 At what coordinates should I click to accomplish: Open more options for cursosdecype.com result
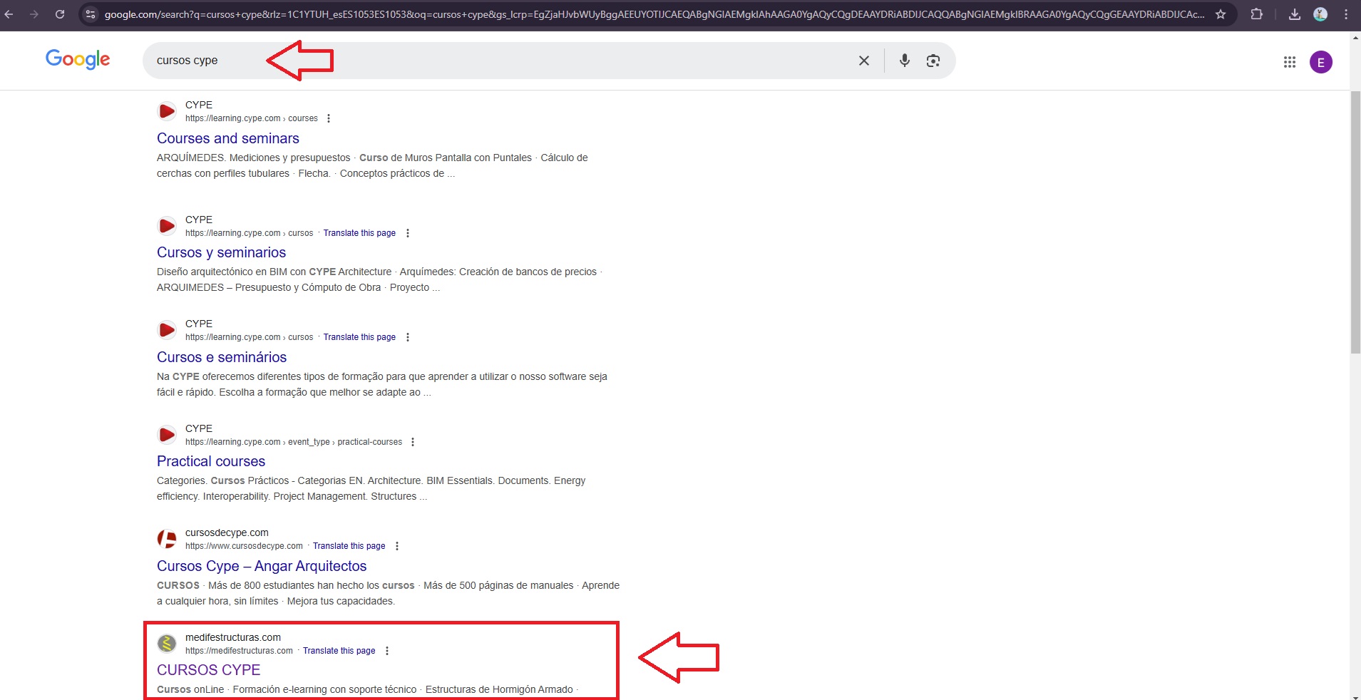click(x=397, y=546)
